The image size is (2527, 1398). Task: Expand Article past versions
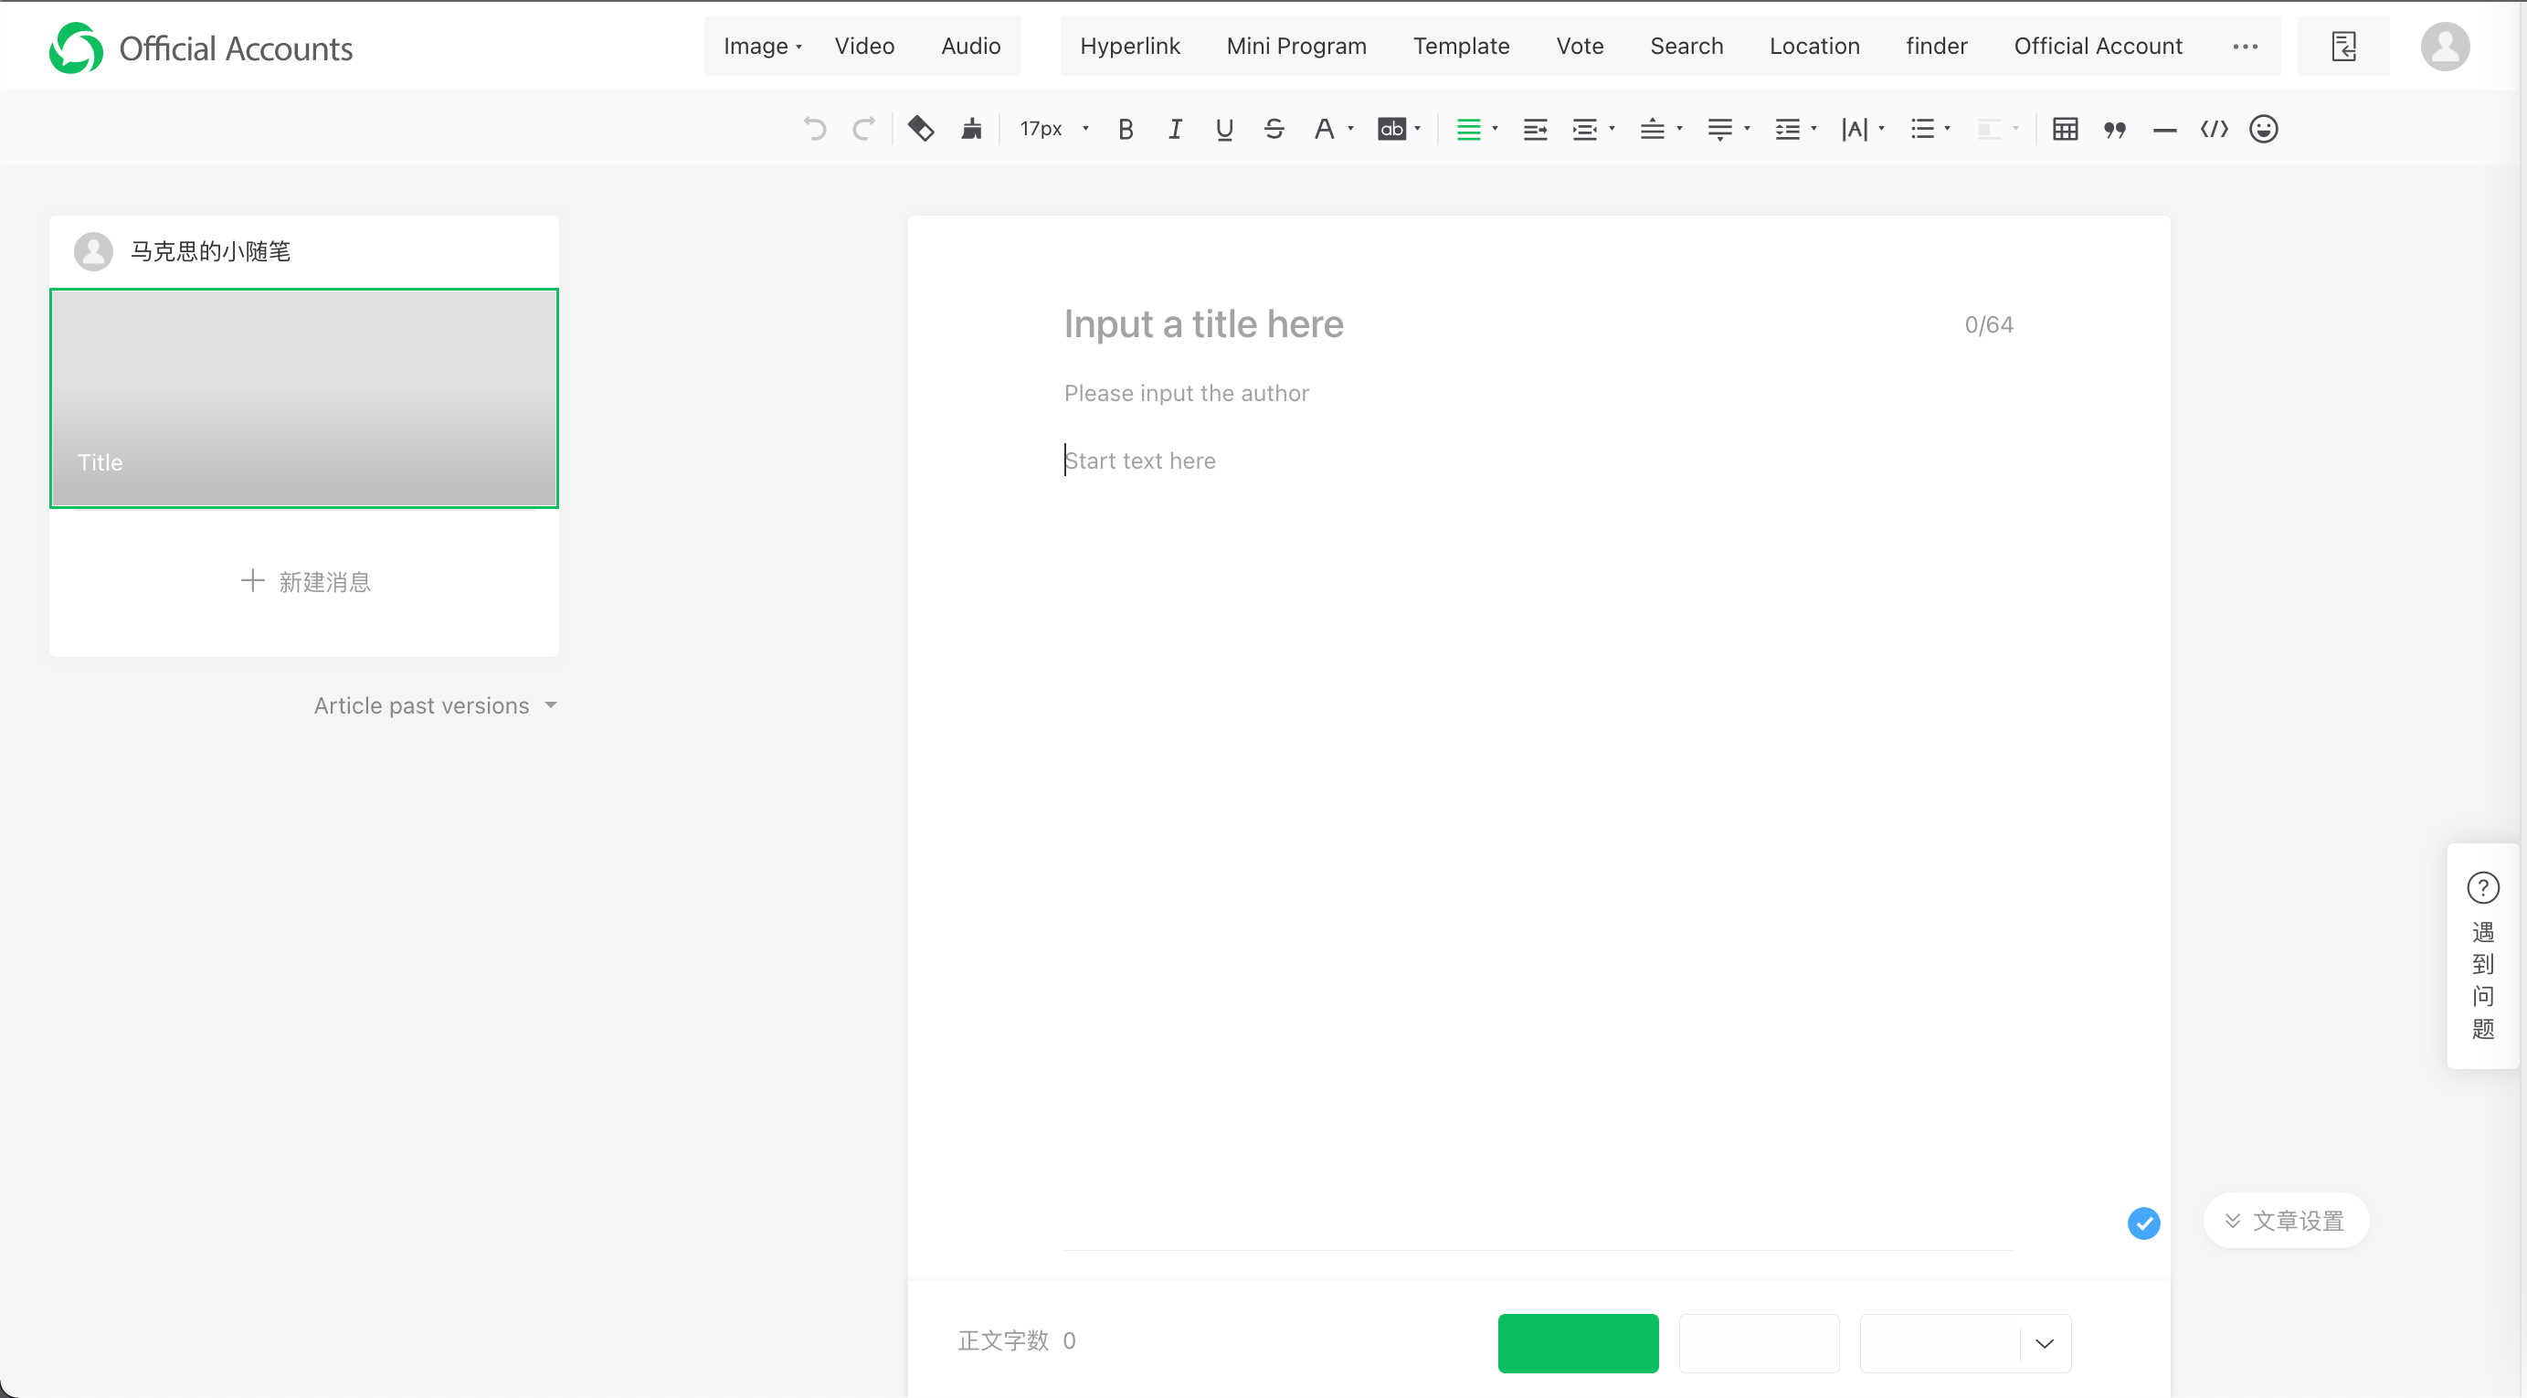(x=435, y=705)
